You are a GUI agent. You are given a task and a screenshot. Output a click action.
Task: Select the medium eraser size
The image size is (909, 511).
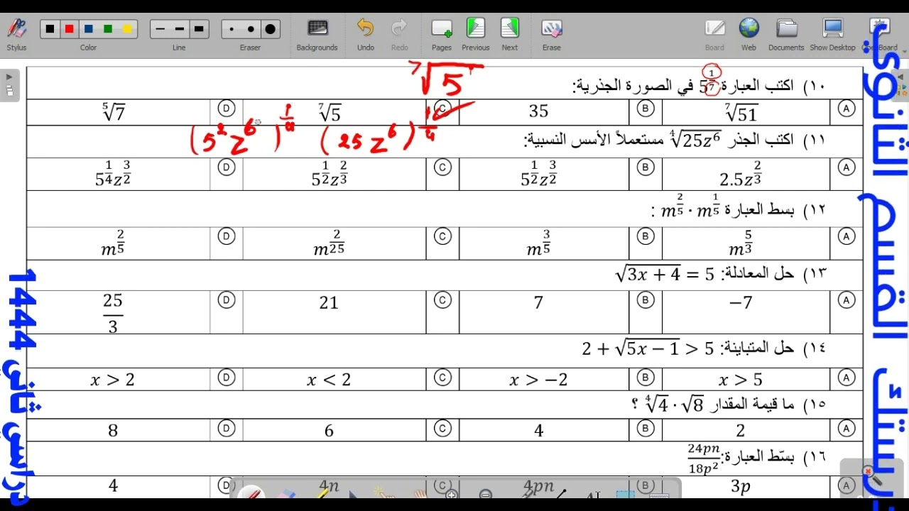point(250,29)
